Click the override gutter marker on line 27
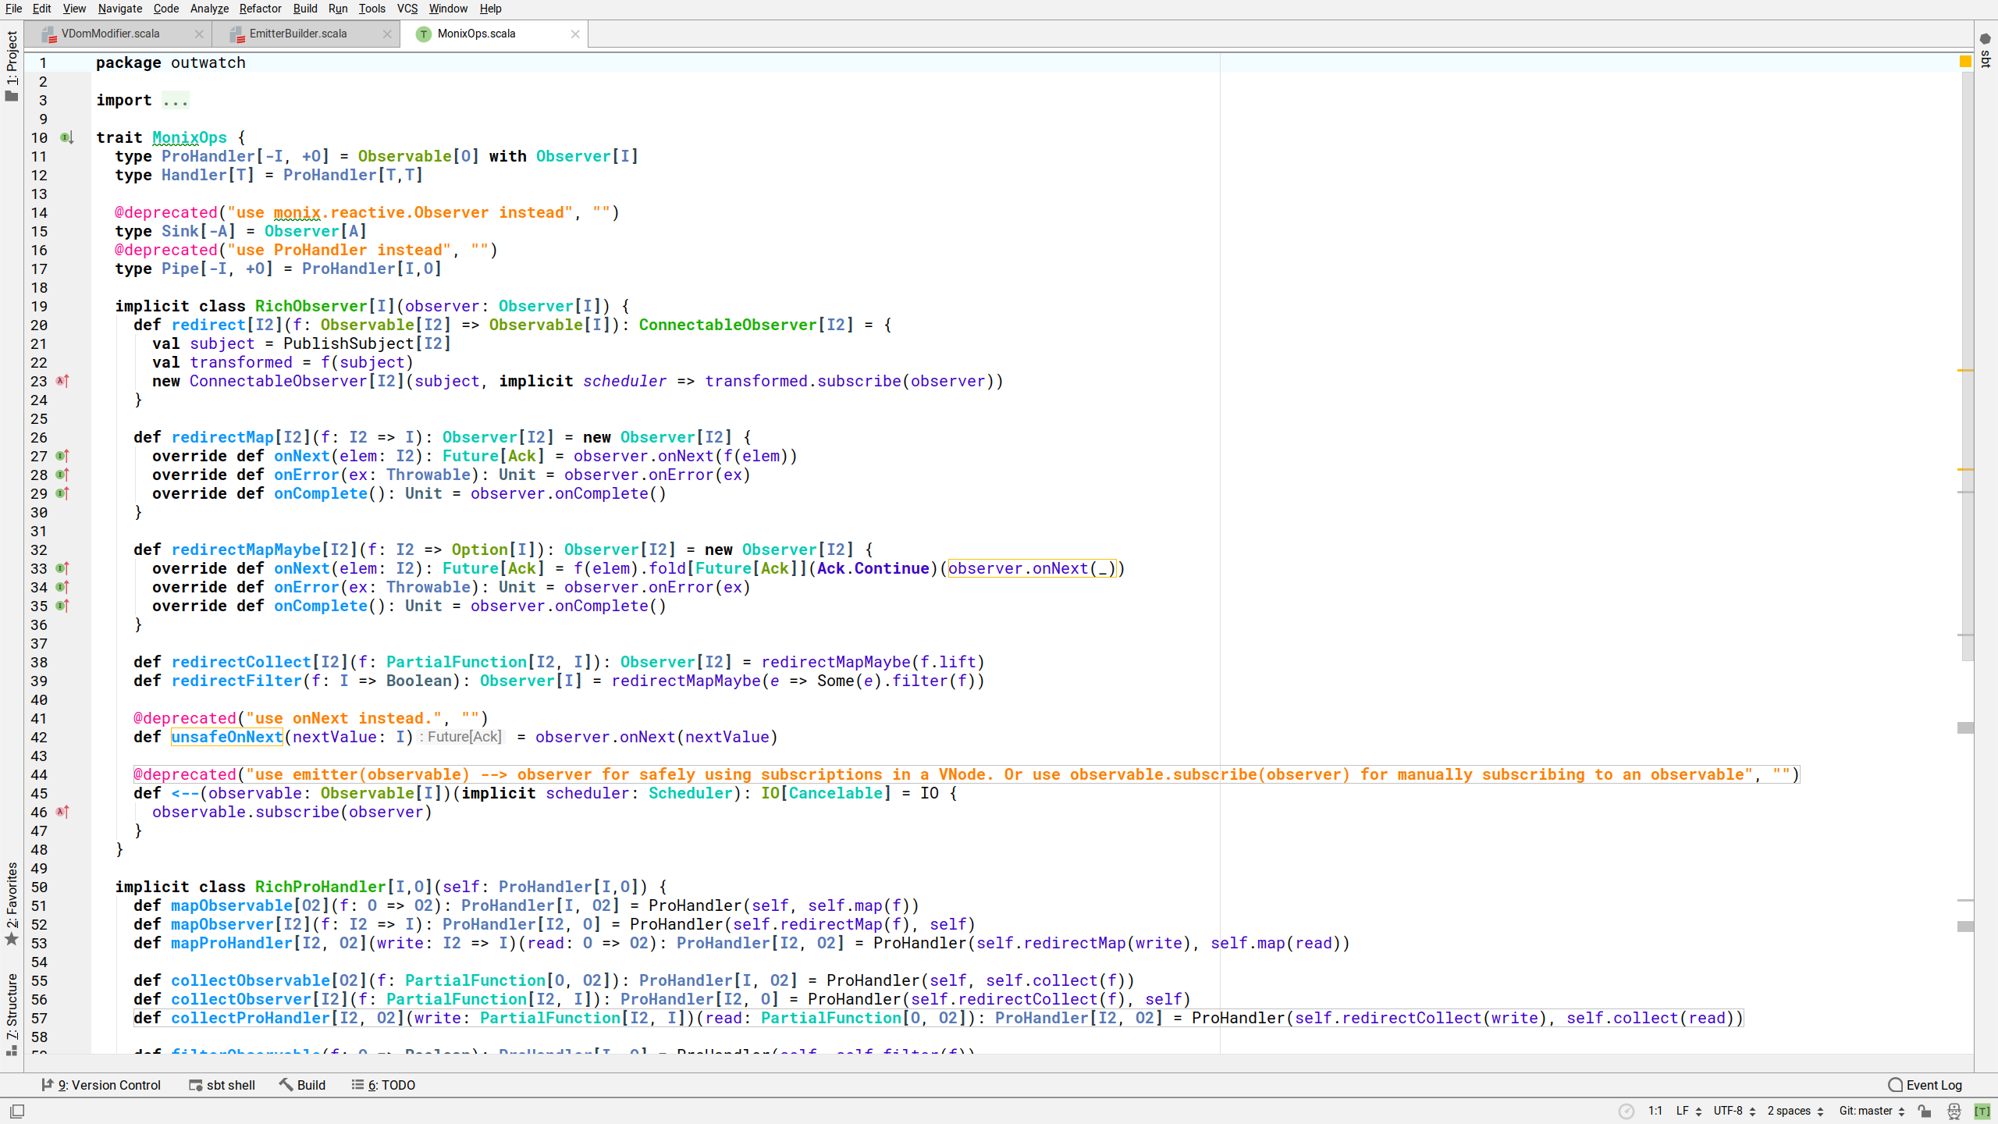Viewport: 1998px width, 1124px height. 62,456
